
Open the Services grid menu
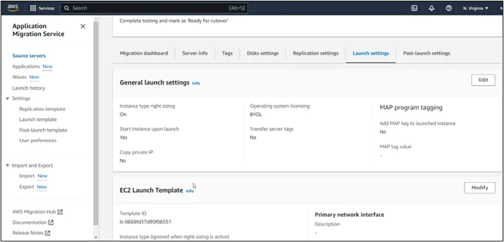(42, 9)
